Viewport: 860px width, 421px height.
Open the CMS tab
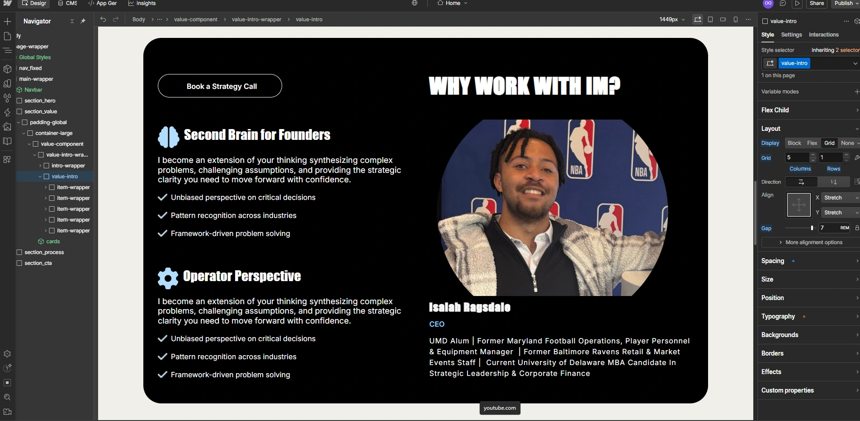point(67,3)
